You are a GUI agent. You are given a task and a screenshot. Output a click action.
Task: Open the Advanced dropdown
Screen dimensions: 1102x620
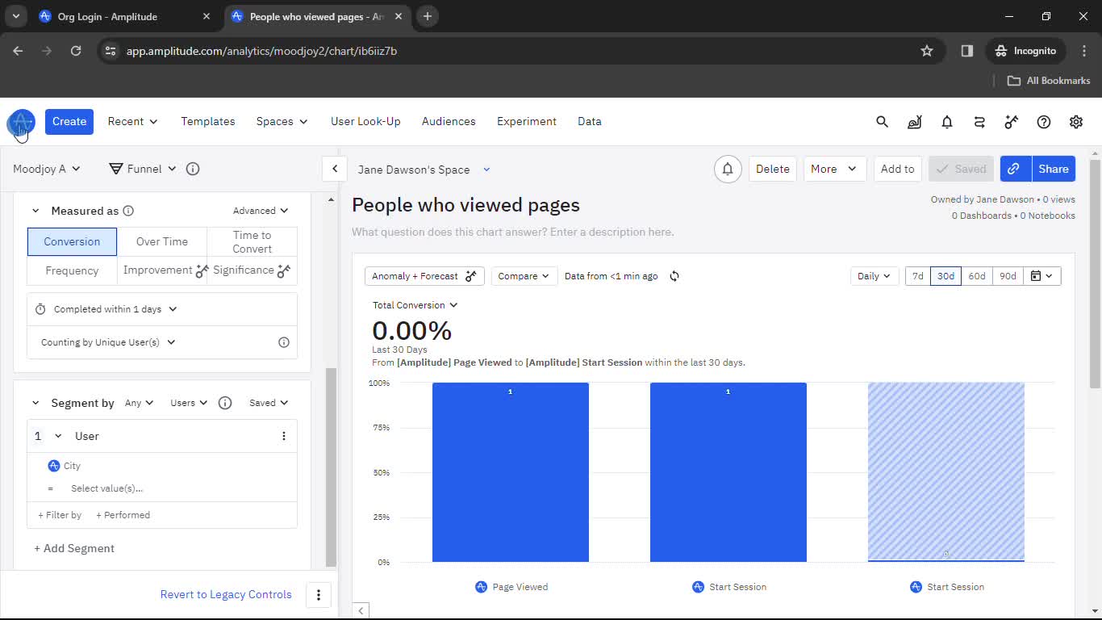coord(261,211)
